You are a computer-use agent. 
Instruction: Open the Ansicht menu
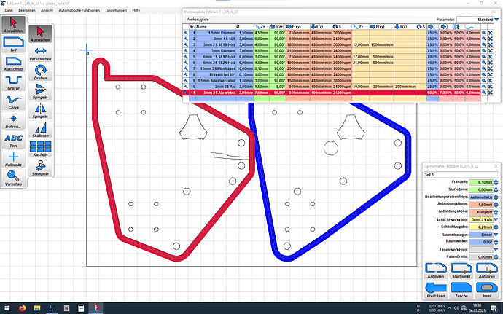(x=47, y=10)
